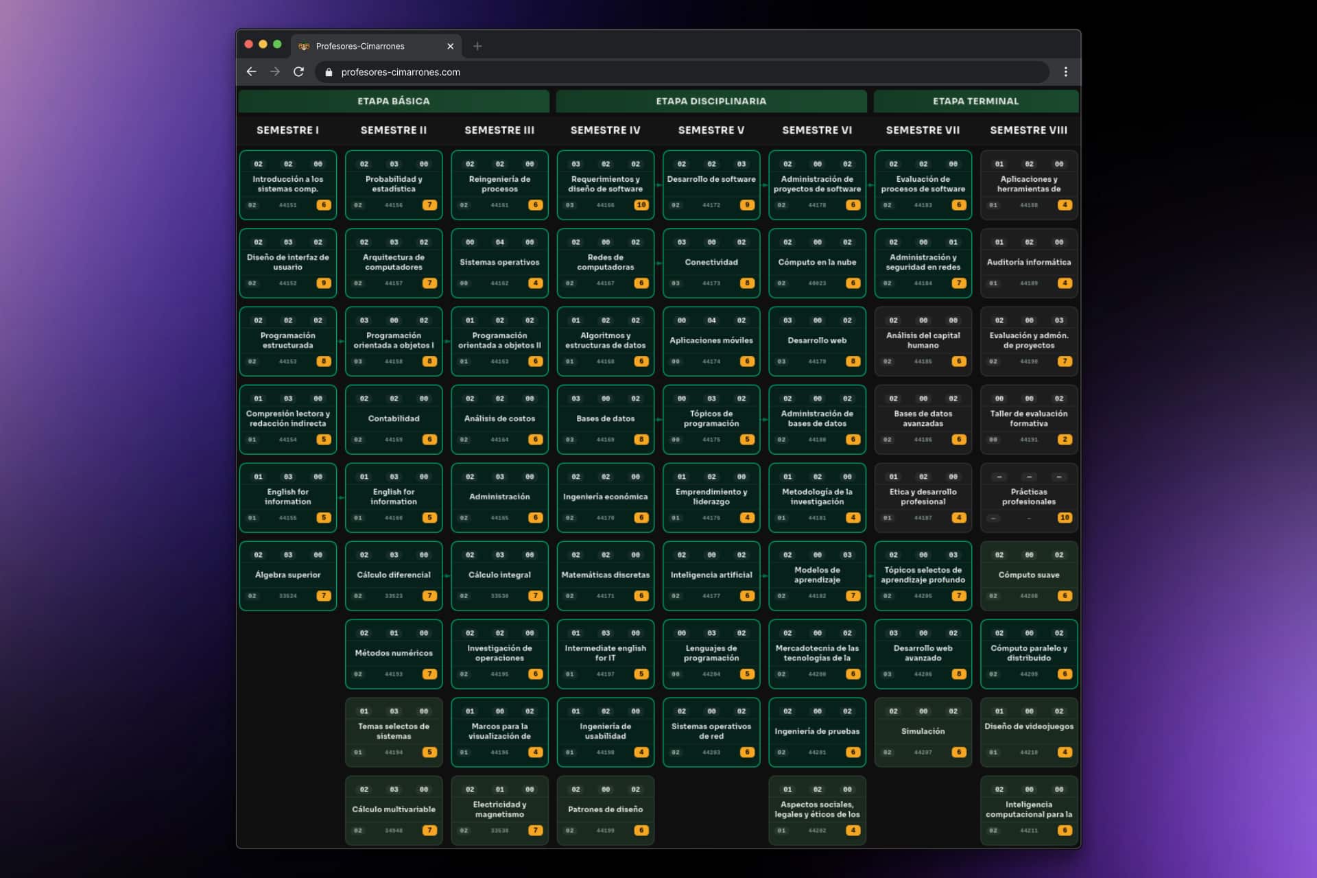
Task: Click the ETAPA BÁSICA header
Action: click(394, 101)
